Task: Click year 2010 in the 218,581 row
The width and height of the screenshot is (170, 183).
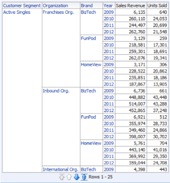Action: tap(109, 45)
